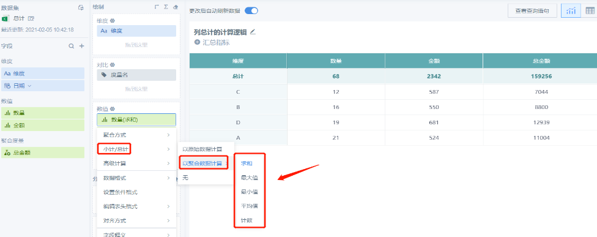Choose 以原始数据计算 option
The width and height of the screenshot is (597, 237).
click(x=206, y=149)
